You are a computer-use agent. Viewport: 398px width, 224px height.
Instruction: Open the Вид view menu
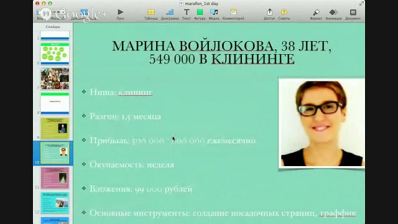[x=40, y=14]
